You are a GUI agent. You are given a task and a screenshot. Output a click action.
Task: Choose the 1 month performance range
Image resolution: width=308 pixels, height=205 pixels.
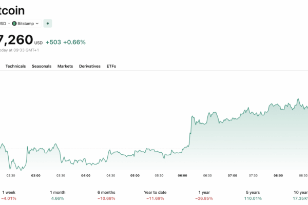click(57, 195)
